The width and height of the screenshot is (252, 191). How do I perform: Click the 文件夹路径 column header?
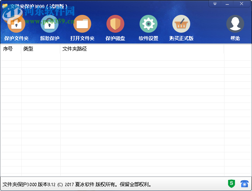[x=142, y=49]
